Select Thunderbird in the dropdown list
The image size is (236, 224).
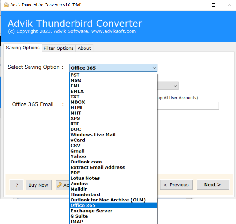tap(113, 194)
